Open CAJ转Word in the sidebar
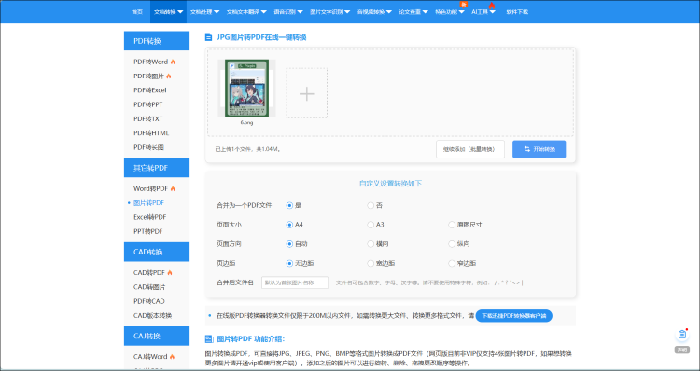This screenshot has width=700, height=371. [x=150, y=356]
